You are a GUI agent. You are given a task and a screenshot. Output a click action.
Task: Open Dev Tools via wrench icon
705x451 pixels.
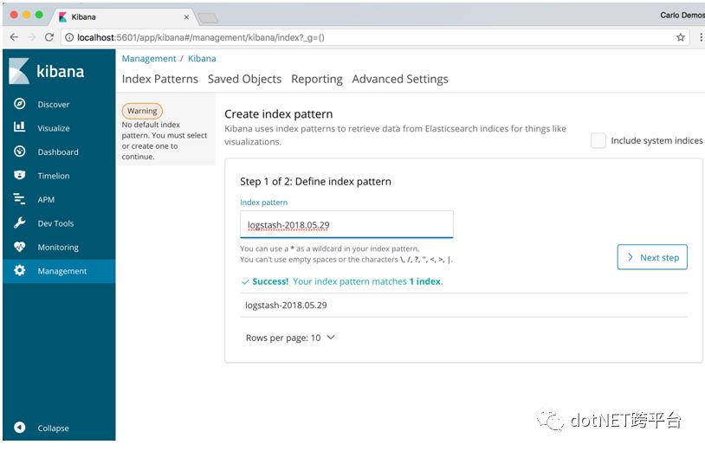pos(19,222)
